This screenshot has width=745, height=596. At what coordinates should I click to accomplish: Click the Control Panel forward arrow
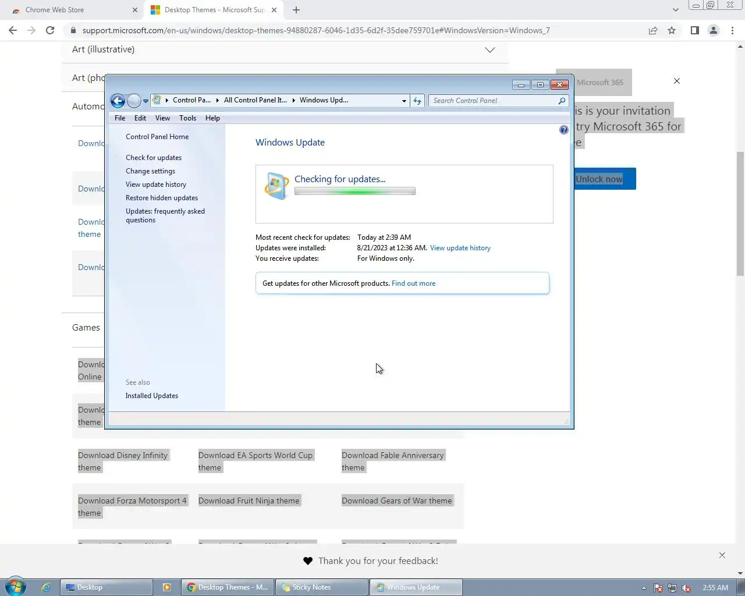tap(134, 101)
